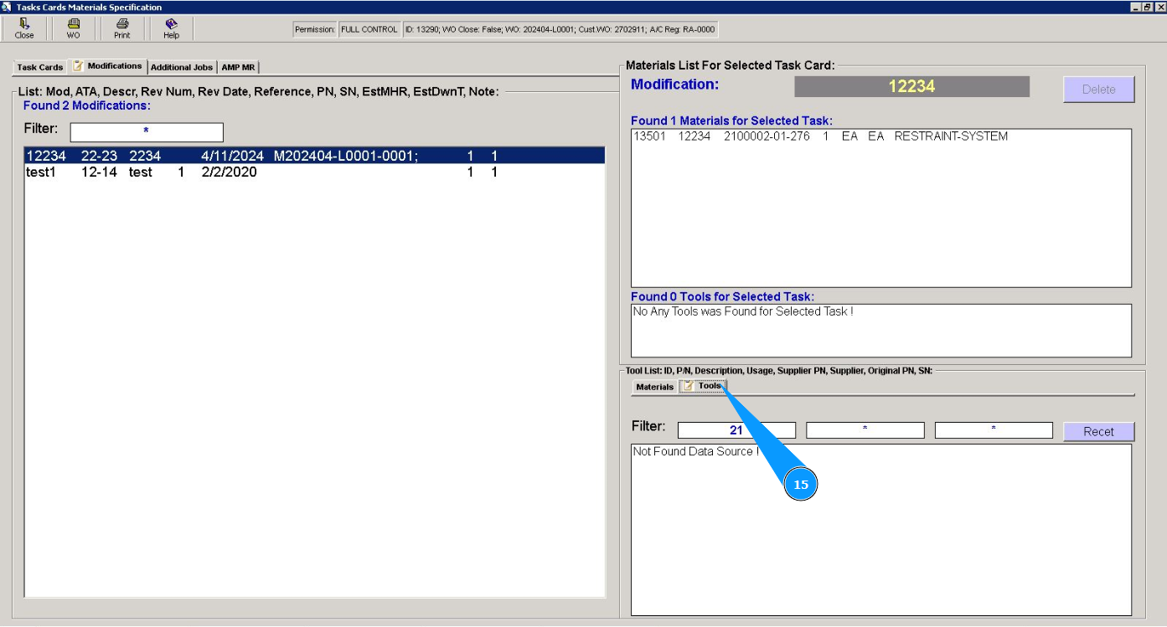Click 'Found 2 Modifications:' label
This screenshot has width=1167, height=627.
coord(87,105)
